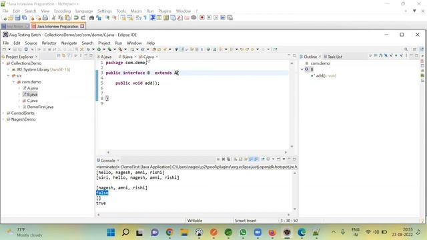The height and width of the screenshot is (240, 427).
Task: Click Find binoculars icon in Notepad++ toolbar
Action: click(x=92, y=18)
